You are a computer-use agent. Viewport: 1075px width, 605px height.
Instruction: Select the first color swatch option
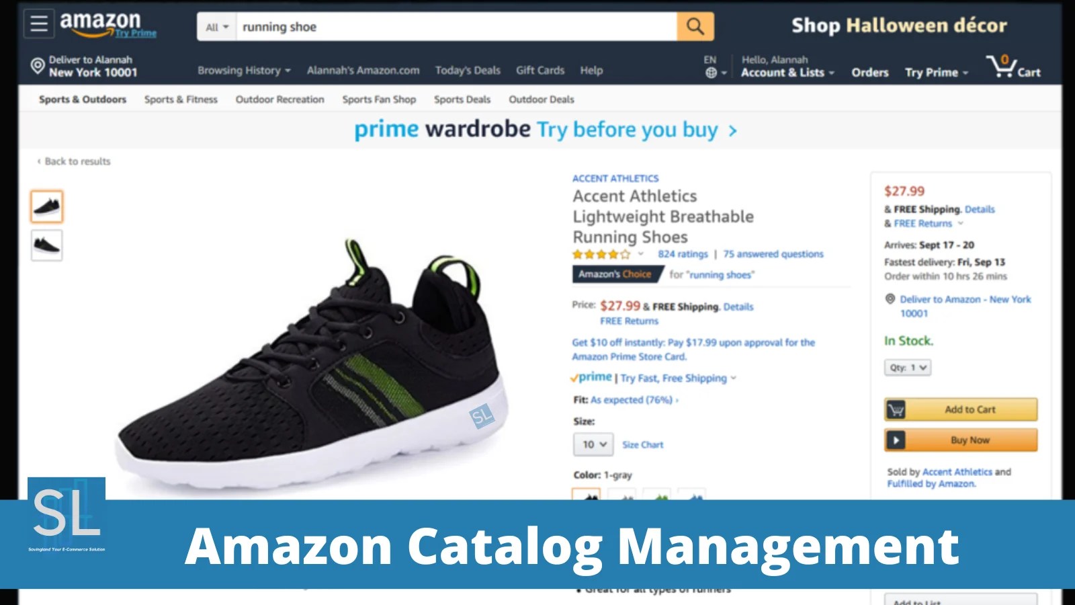click(586, 494)
